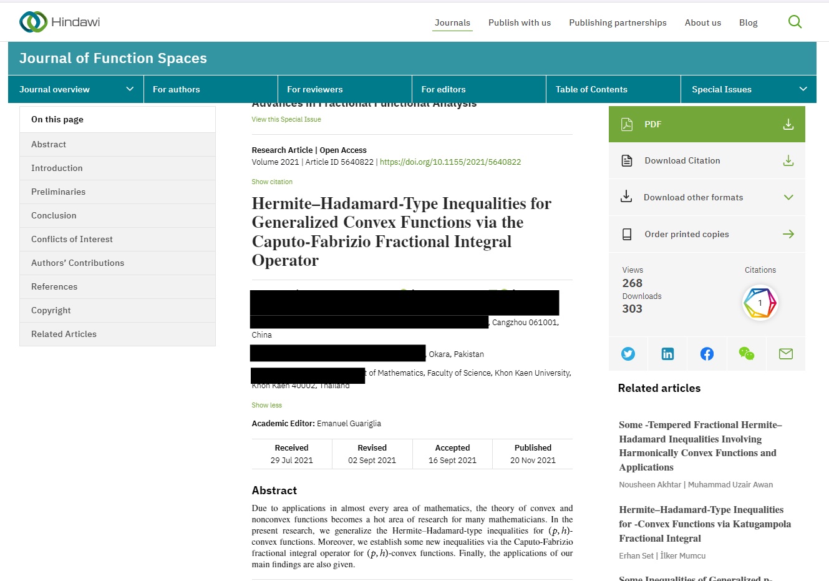The width and height of the screenshot is (829, 581).
Task: Open the Special Issues dropdown
Action: point(748,89)
